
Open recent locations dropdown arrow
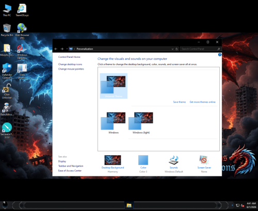pyautogui.click(x=67, y=49)
